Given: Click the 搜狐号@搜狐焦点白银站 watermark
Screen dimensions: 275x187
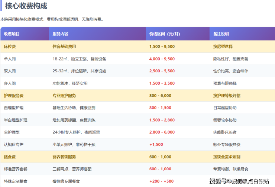Looking at the screenshot, I should [239, 181].
